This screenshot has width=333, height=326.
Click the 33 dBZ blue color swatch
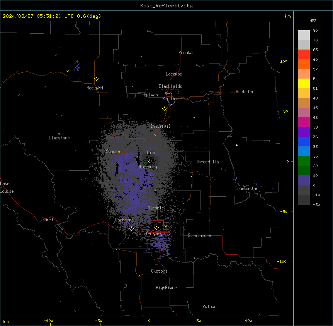pyautogui.click(x=304, y=151)
